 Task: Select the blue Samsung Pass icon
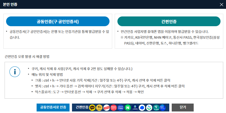121,108
